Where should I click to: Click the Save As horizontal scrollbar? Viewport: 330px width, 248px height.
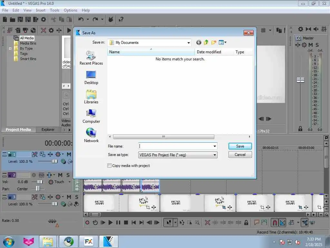point(163,137)
